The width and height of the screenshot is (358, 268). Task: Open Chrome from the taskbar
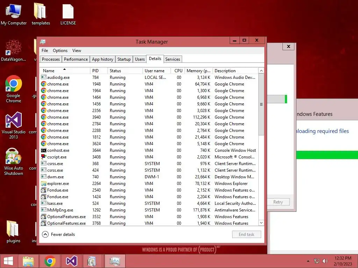click(x=50, y=261)
